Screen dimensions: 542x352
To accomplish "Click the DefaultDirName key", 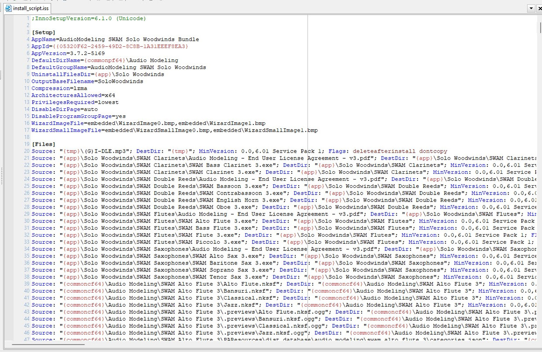I will [56, 61].
